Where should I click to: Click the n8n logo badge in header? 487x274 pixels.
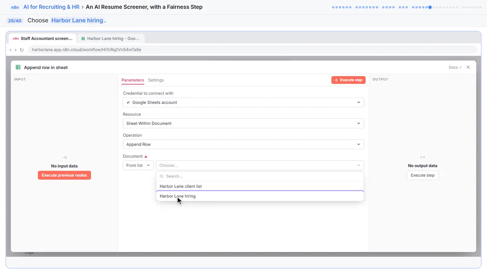[15, 7]
